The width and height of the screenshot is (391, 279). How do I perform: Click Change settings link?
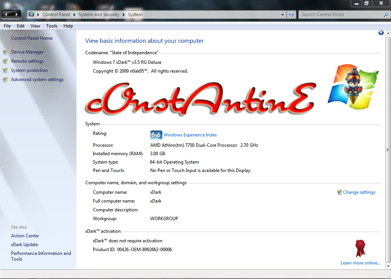click(x=359, y=192)
